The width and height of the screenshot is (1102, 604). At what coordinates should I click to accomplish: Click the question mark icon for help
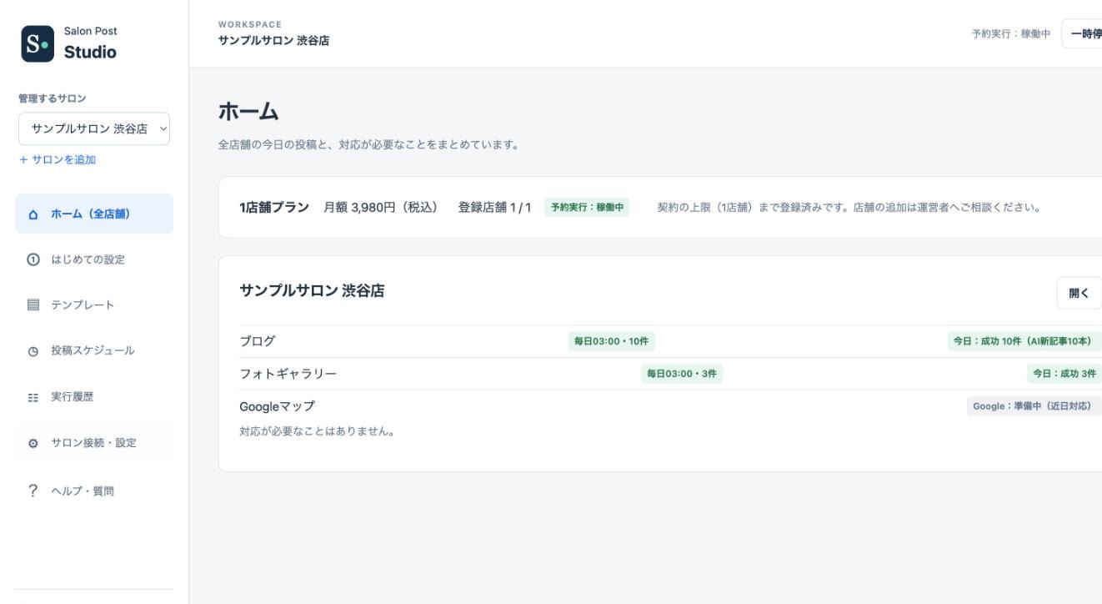(33, 491)
